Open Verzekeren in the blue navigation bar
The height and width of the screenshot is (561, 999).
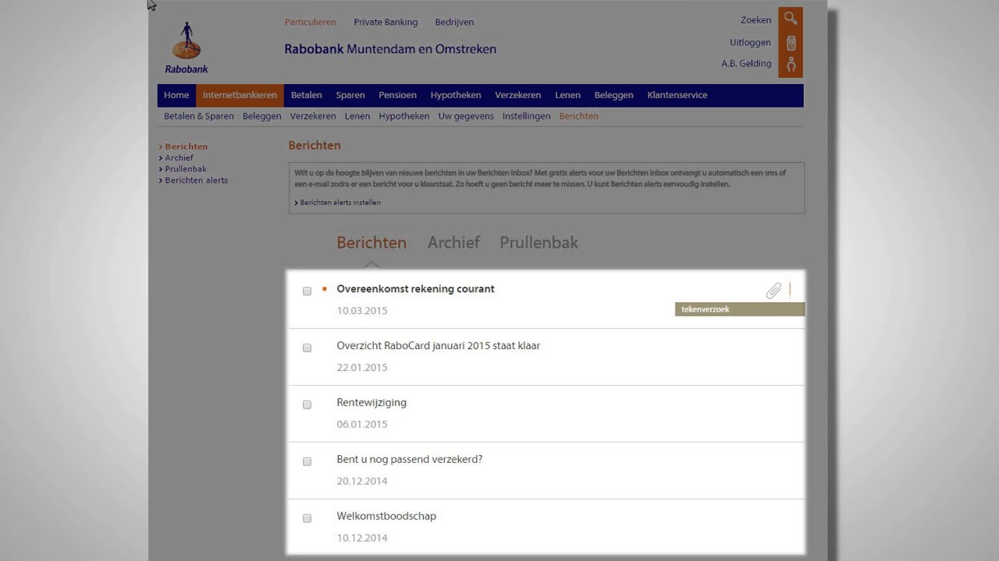click(x=518, y=95)
